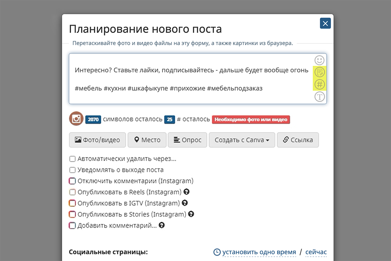Screen dimensions: 391x261
Task: Click the Фото/видео button
Action: click(97, 140)
